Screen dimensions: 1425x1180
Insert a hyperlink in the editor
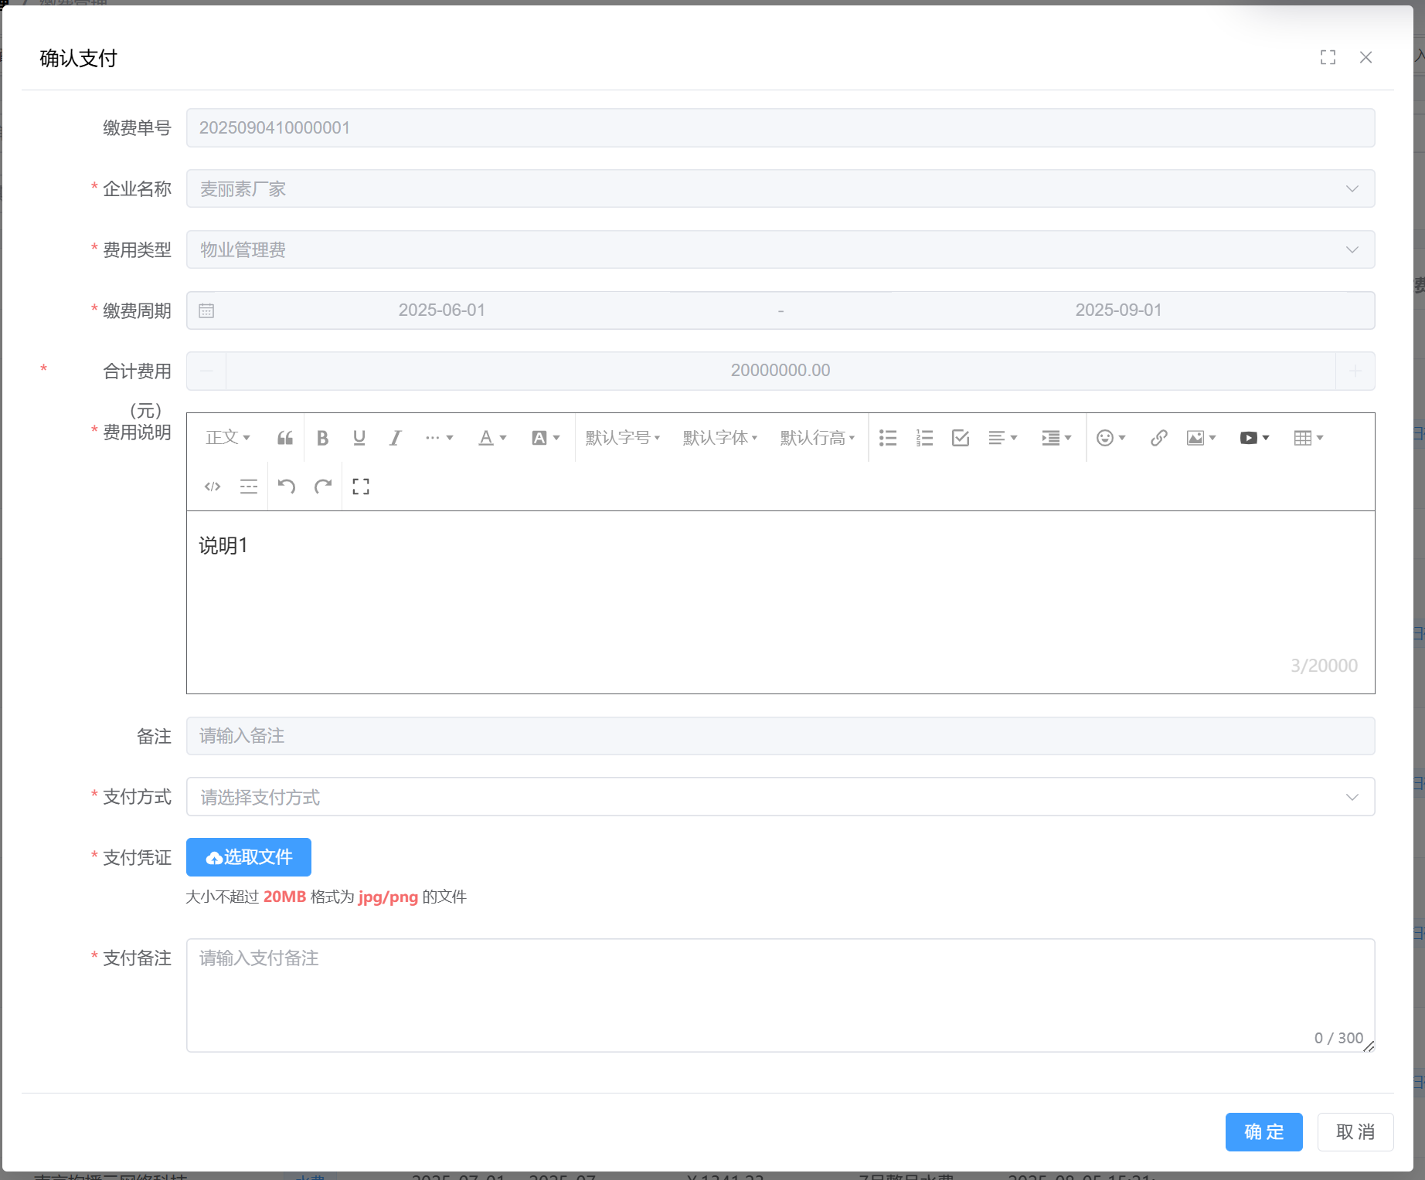(x=1158, y=438)
